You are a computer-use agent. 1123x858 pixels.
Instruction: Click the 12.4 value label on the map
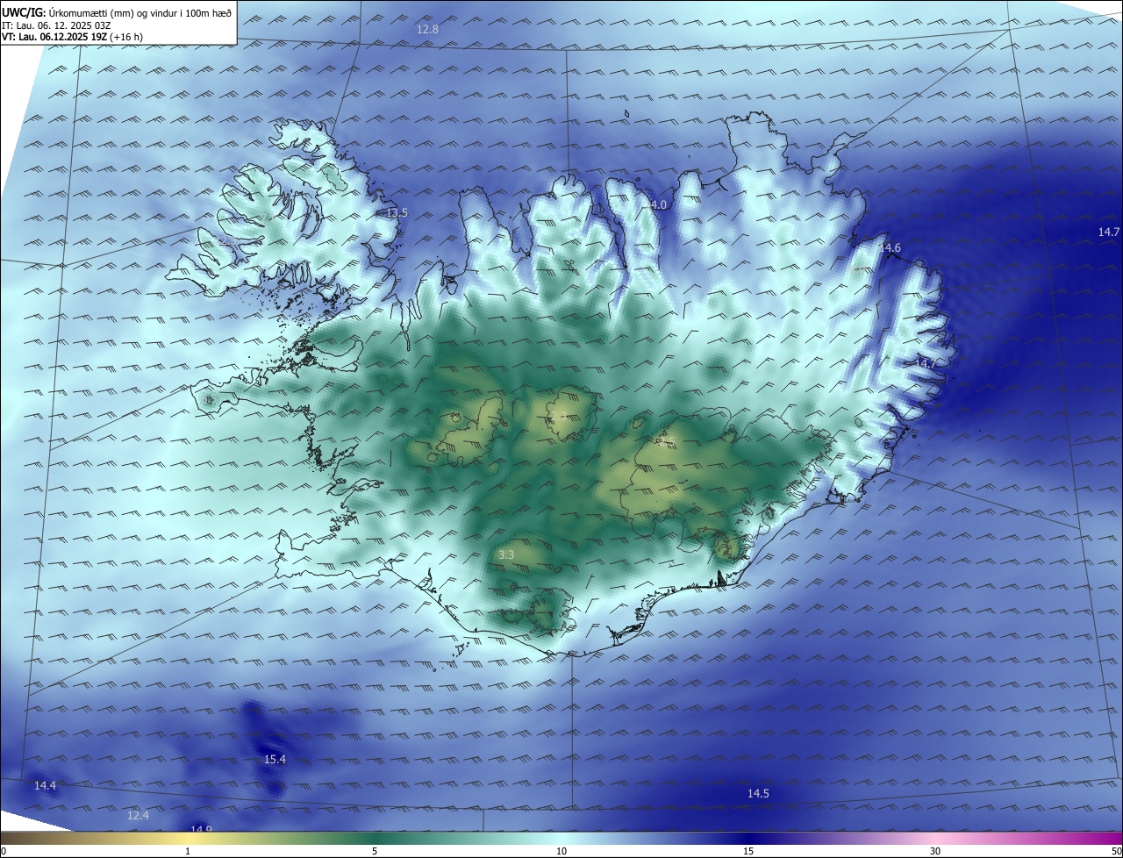[x=138, y=815]
